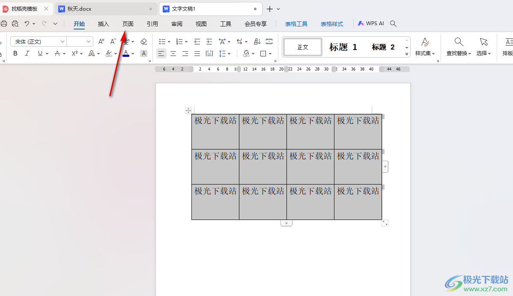Switch to the 审阅 ribbon tab
The width and height of the screenshot is (513, 296).
(x=177, y=24)
